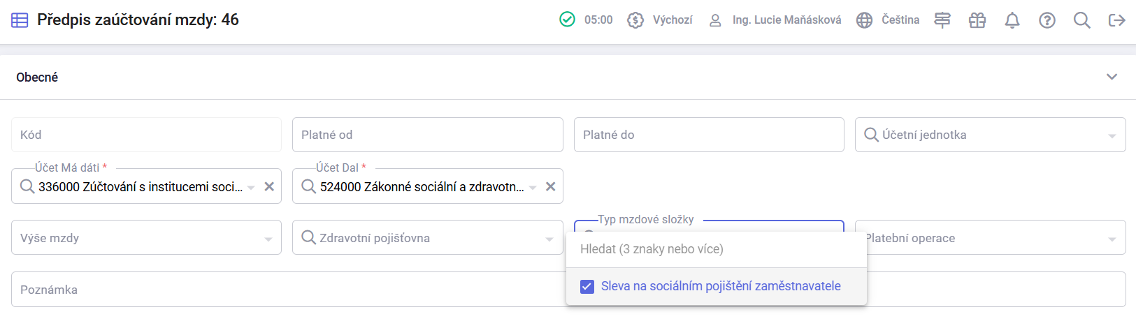Open the Účet Dal dropdown arrow
The image size is (1136, 328).
point(533,187)
